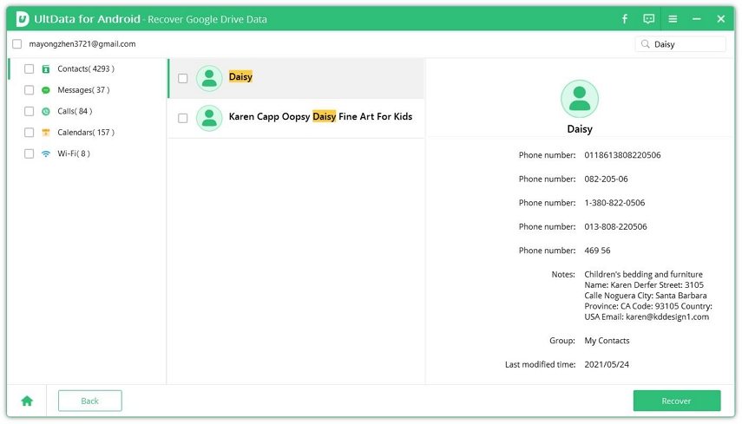
Task: Click the Wi-Fi category icon
Action: [46, 154]
